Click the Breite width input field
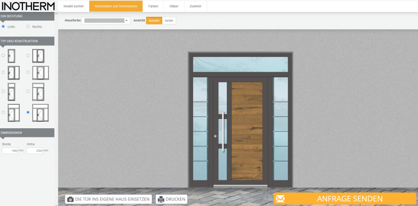 10,151
